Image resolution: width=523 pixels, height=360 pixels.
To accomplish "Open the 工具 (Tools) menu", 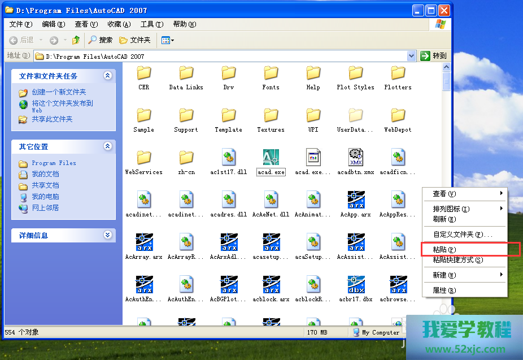I will 151,24.
